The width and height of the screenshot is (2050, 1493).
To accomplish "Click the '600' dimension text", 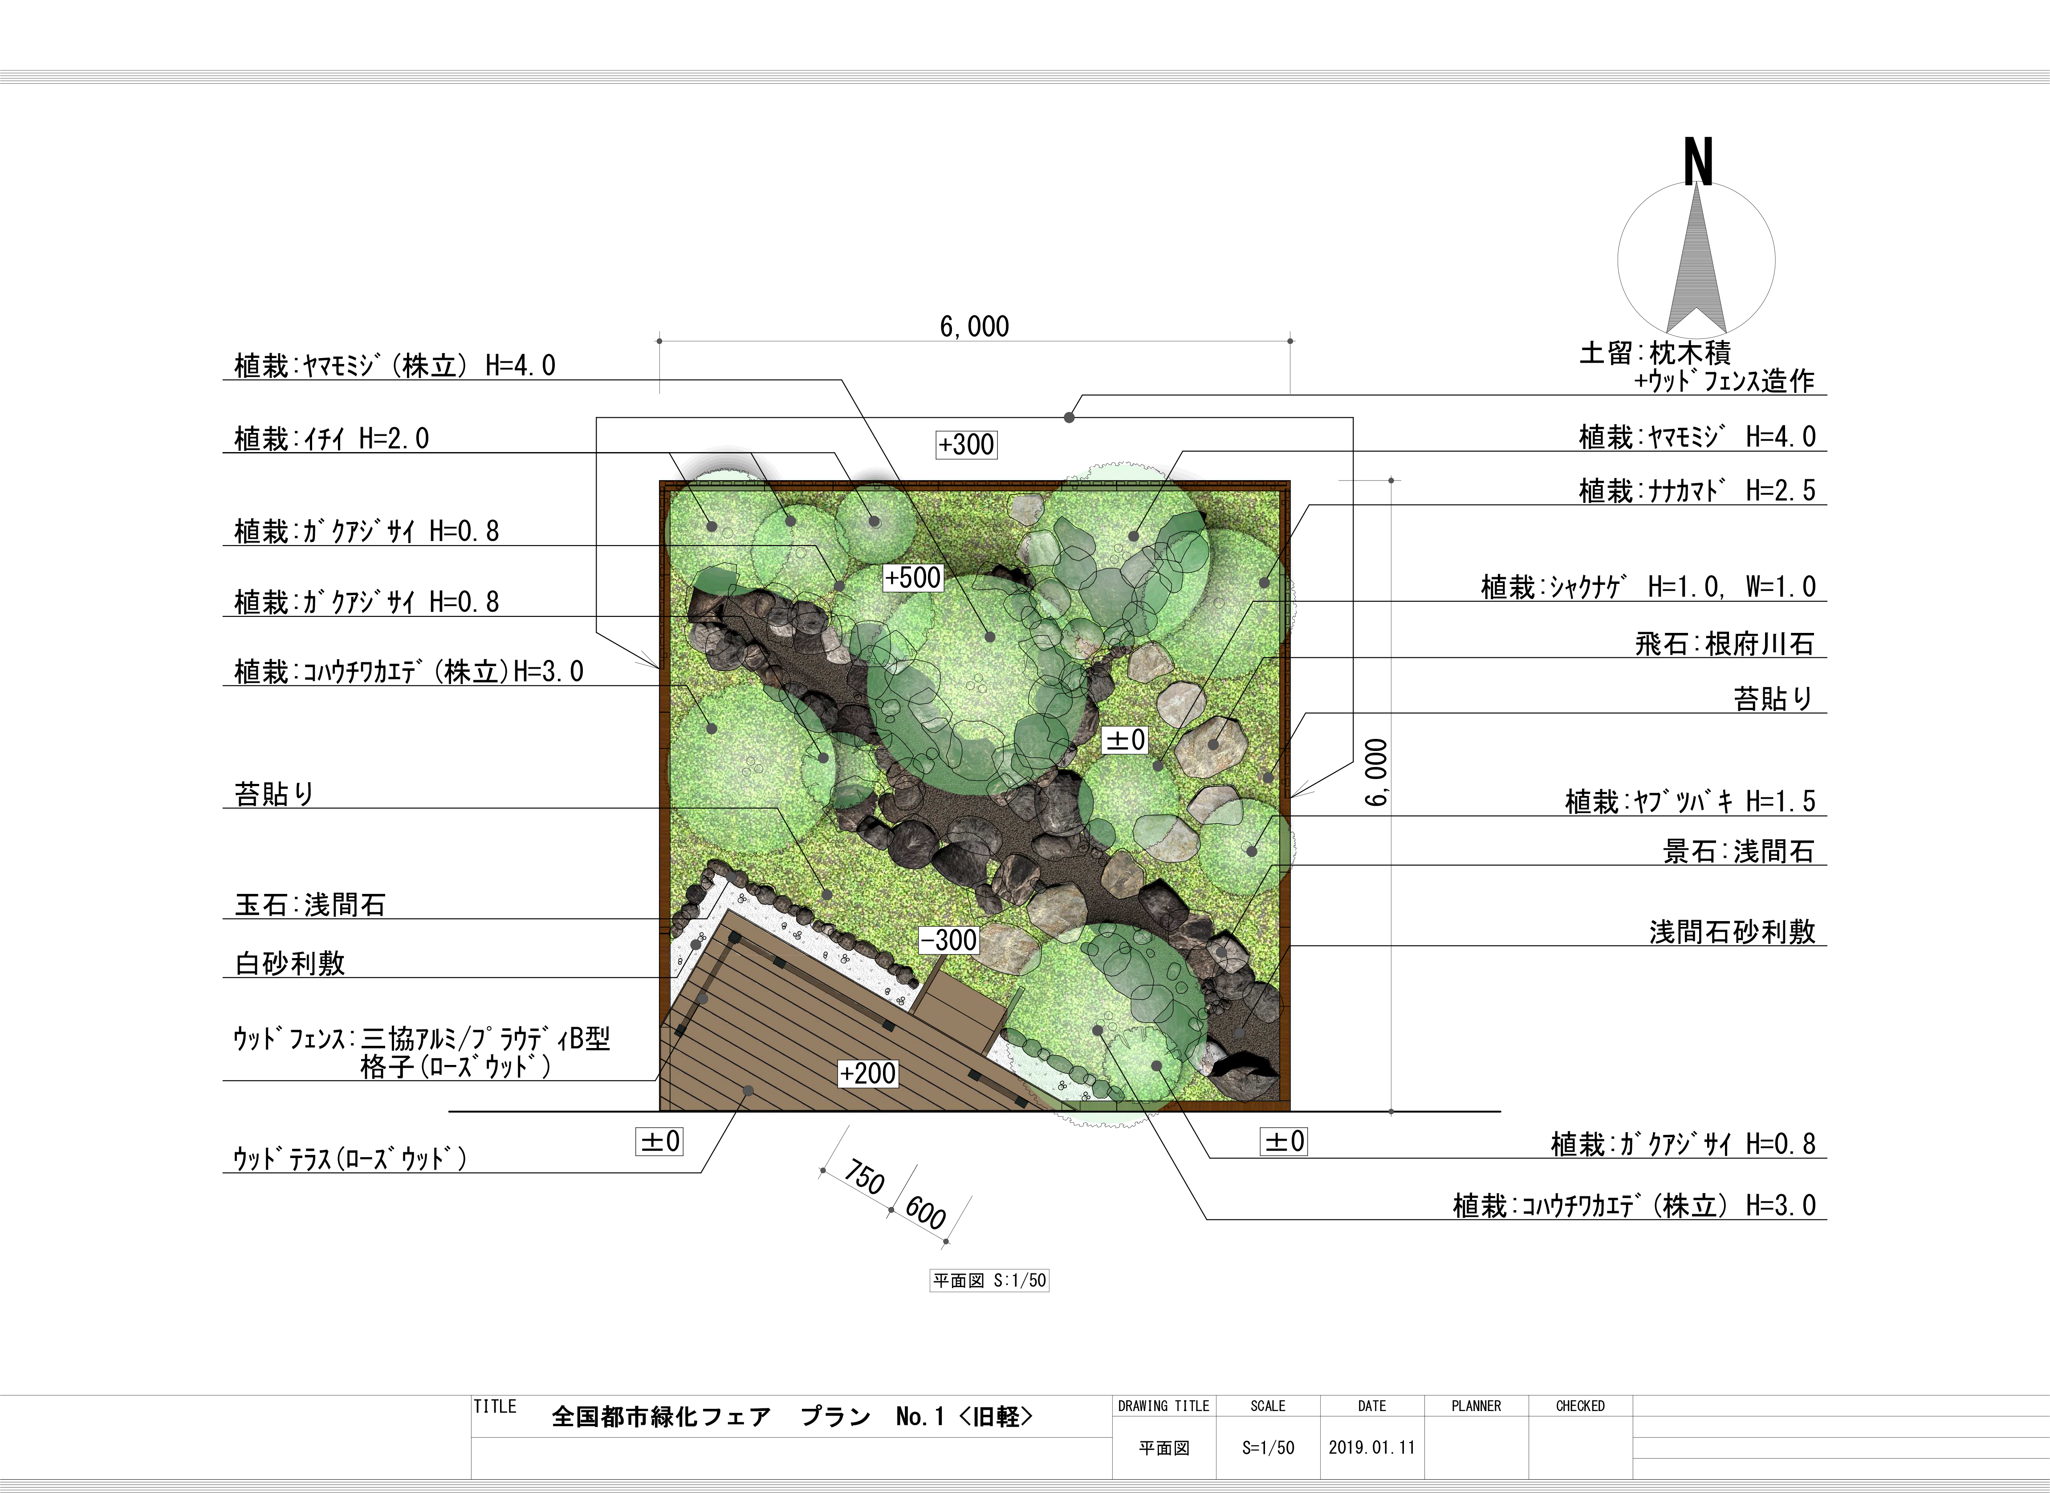I will point(926,1213).
